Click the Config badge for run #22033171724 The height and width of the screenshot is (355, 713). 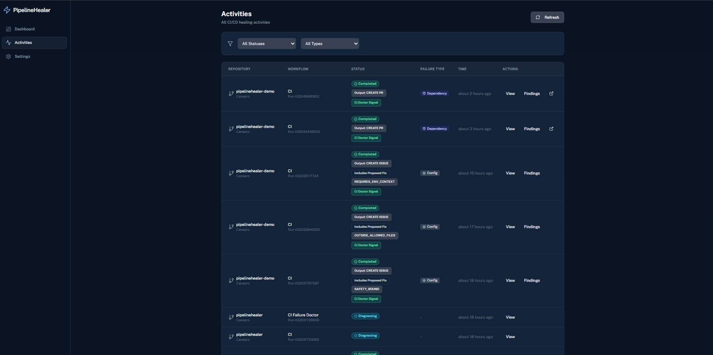tap(430, 173)
